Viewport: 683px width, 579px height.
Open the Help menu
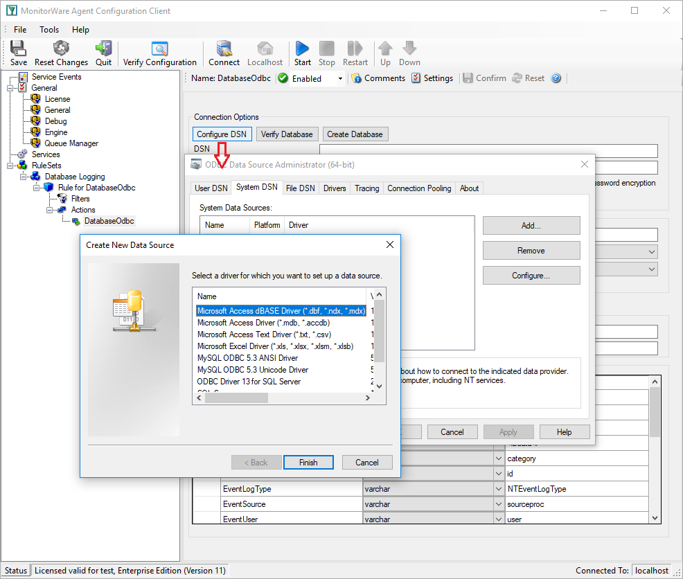click(80, 30)
